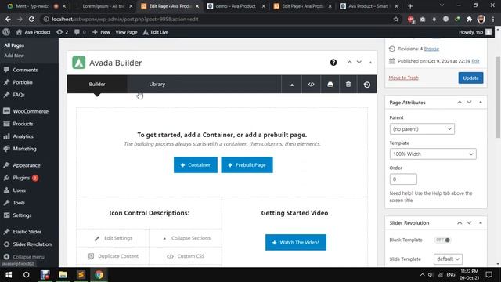Viewport: 501px width, 282px height.
Task: Open Comments in the sidebar menu
Action: tap(25, 70)
